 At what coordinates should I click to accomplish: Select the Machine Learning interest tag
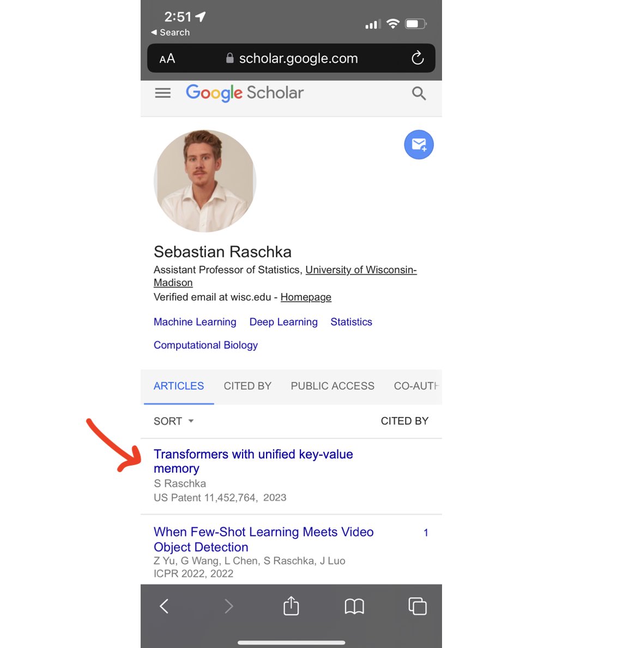195,322
